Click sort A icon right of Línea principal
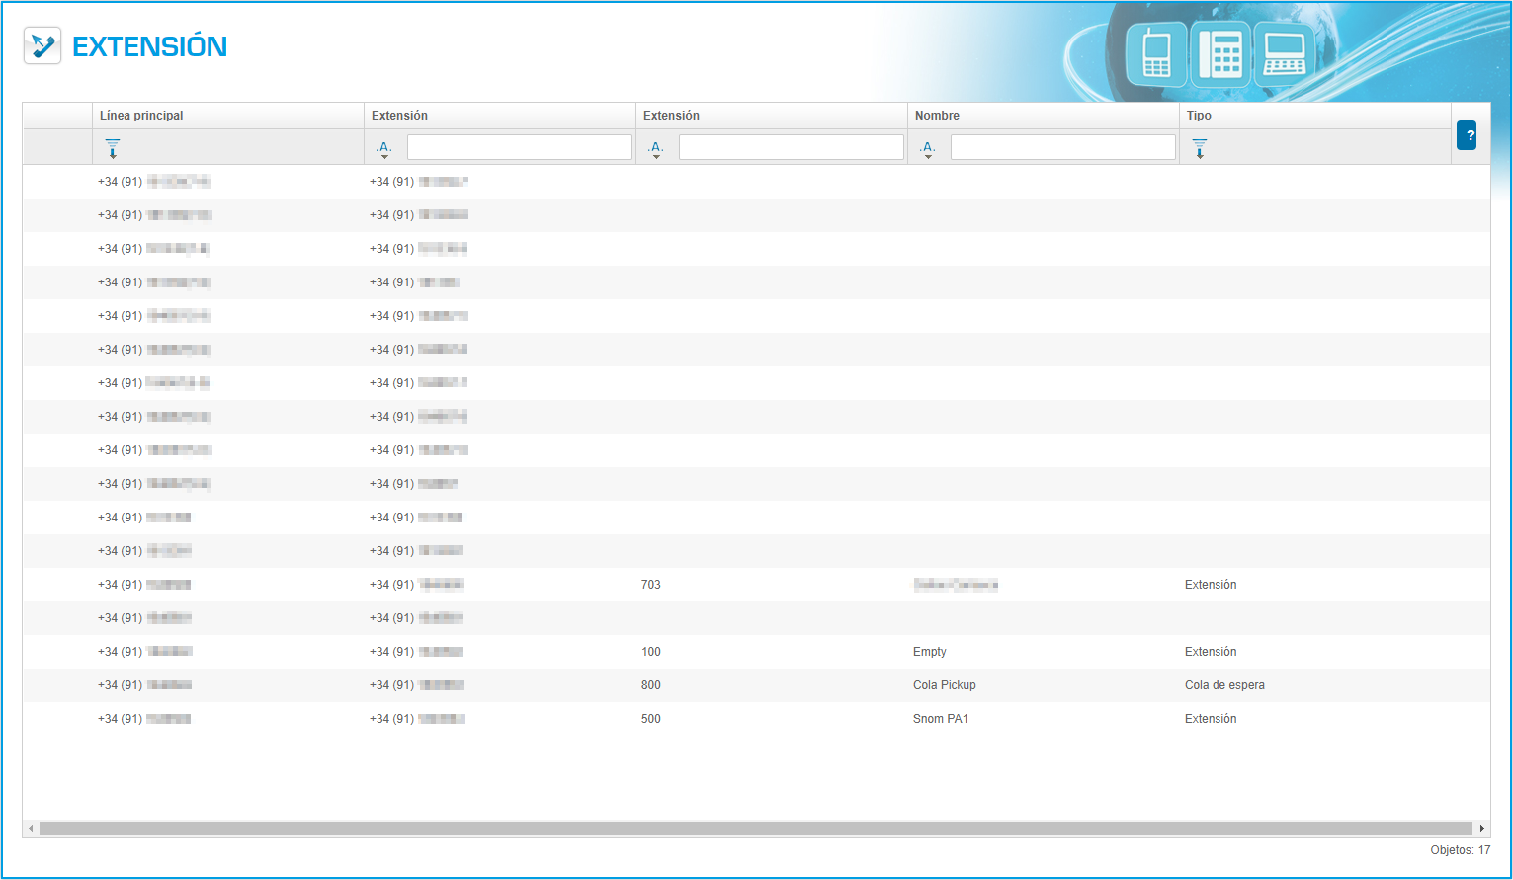This screenshot has width=1513, height=880. (x=383, y=148)
